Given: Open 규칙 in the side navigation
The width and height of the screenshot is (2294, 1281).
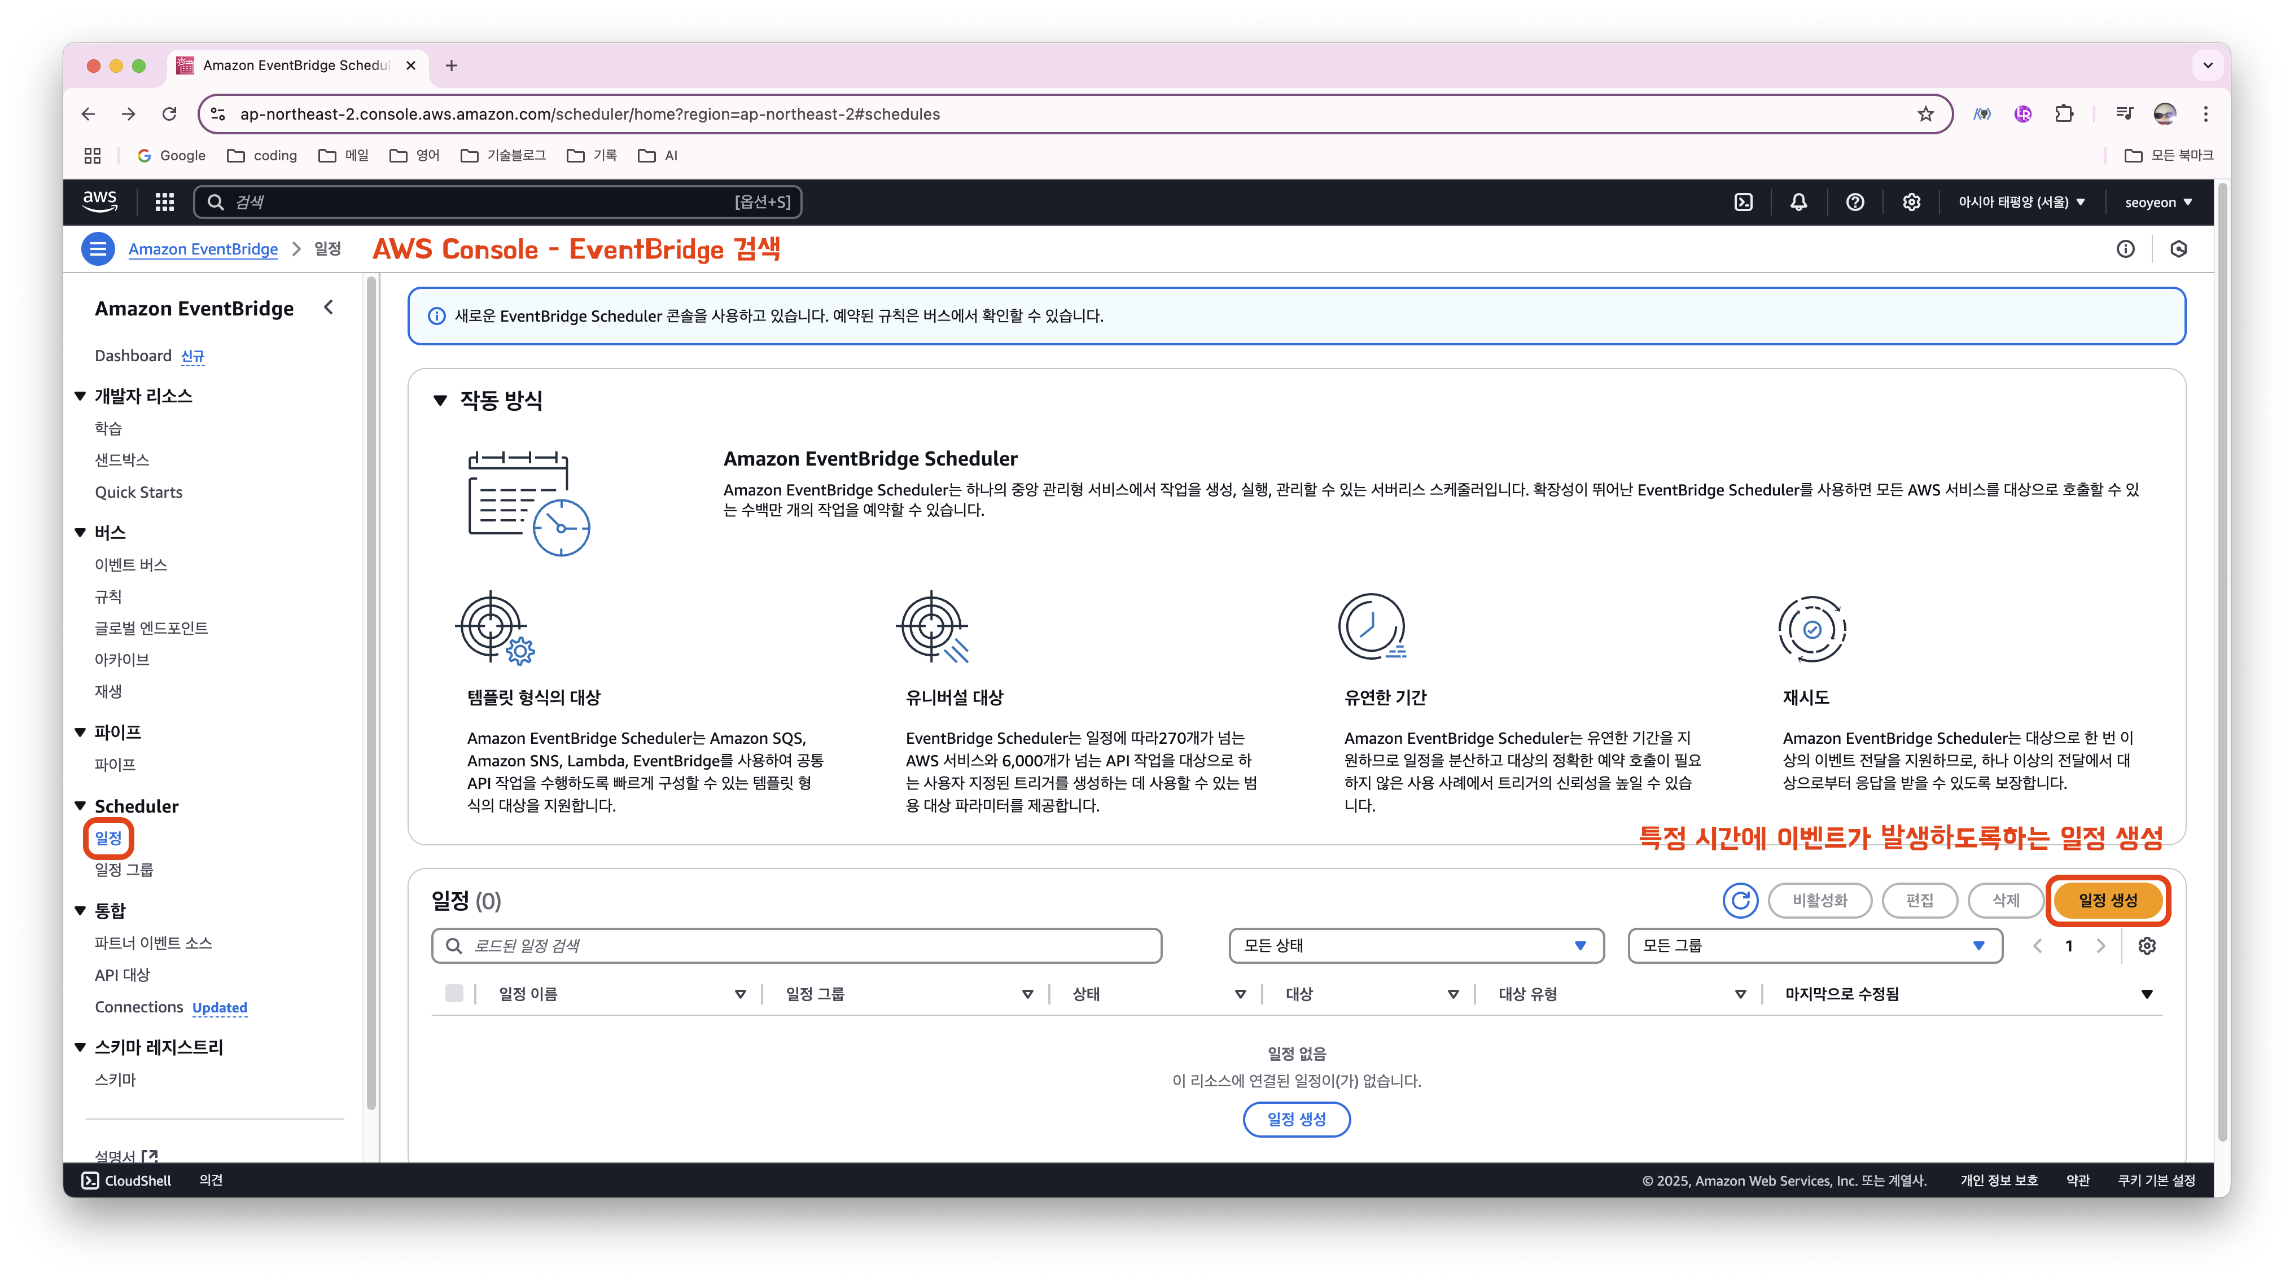Looking at the screenshot, I should coord(108,596).
